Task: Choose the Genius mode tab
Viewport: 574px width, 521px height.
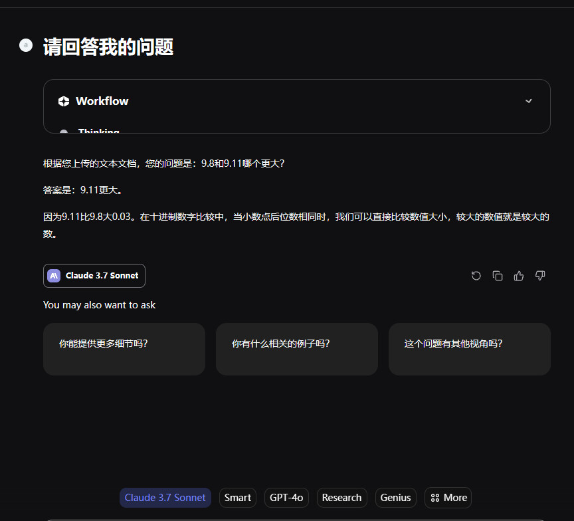Action: [x=395, y=498]
